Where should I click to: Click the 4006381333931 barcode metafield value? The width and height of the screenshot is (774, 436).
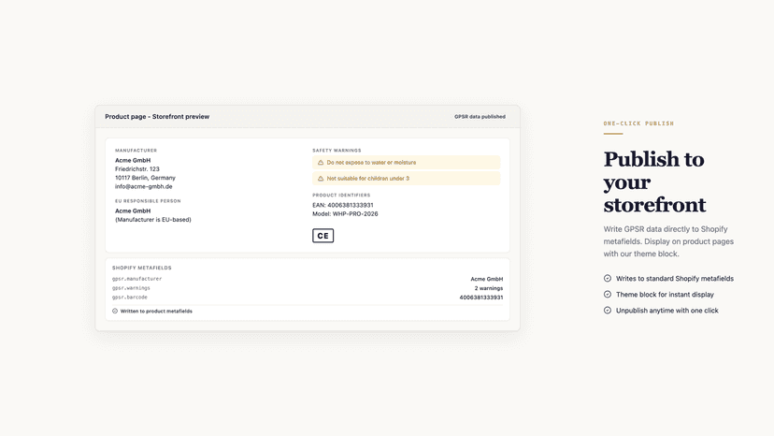[481, 298]
